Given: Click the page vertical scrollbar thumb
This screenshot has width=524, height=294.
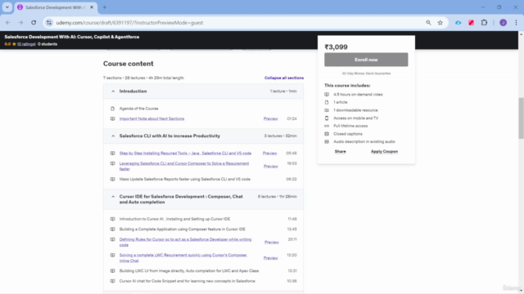Looking at the screenshot, I should pyautogui.click(x=521, y=118).
